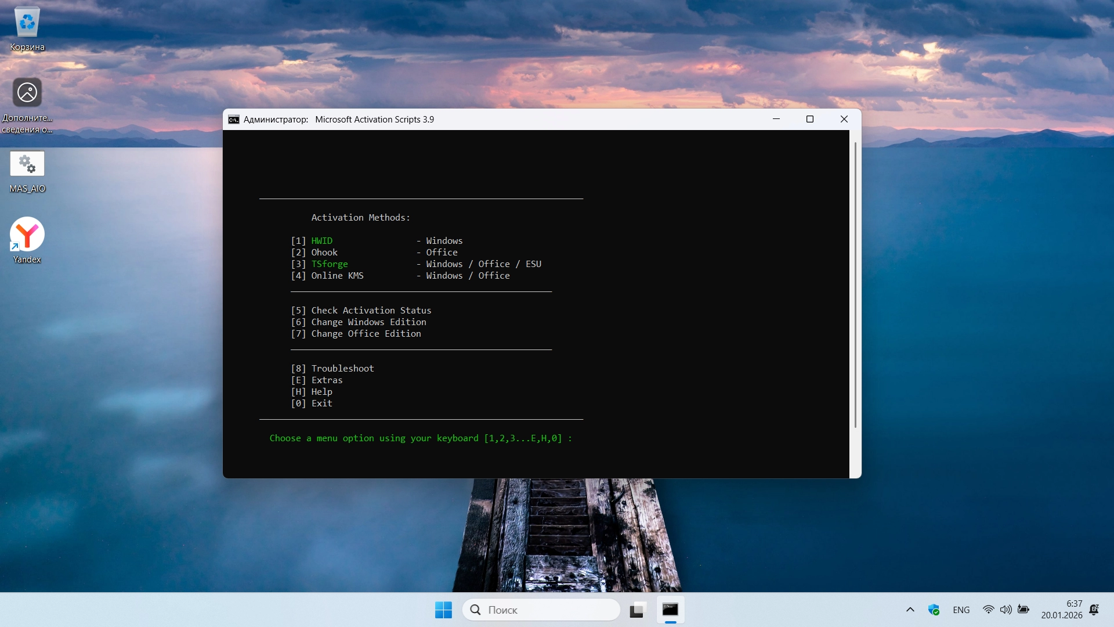Click the console window vertical scrollbar
This screenshot has height=627, width=1114.
click(x=855, y=284)
